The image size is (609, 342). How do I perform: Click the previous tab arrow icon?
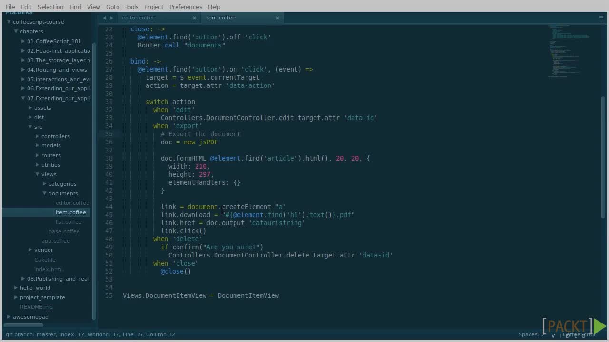[x=105, y=18]
